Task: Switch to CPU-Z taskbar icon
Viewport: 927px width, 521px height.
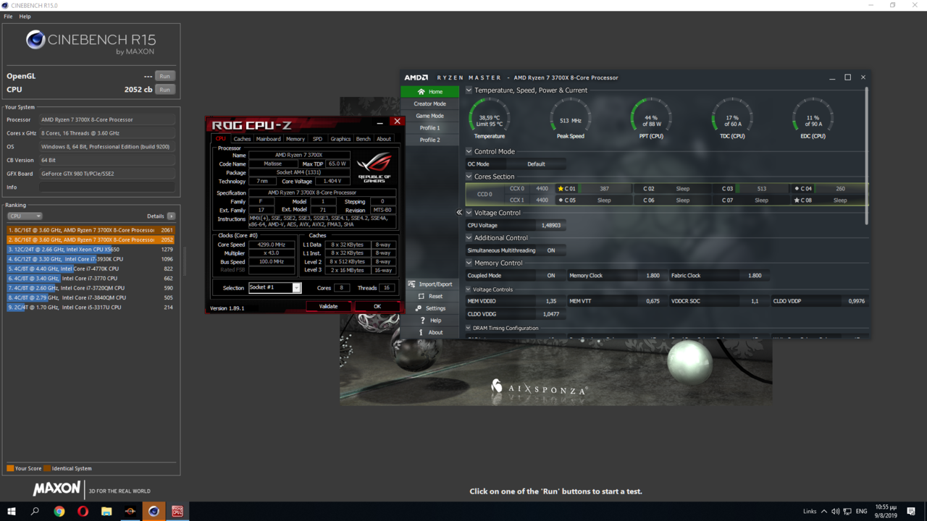Action: coord(177,512)
